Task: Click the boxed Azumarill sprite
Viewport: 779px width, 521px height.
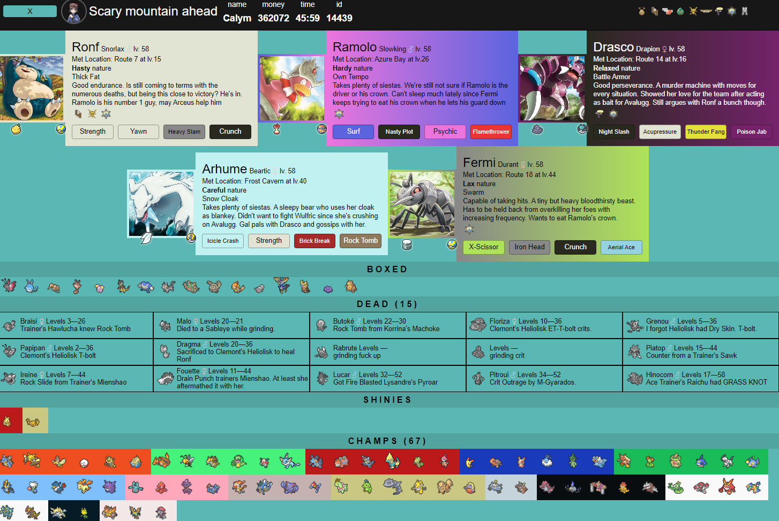Action: click(31, 286)
